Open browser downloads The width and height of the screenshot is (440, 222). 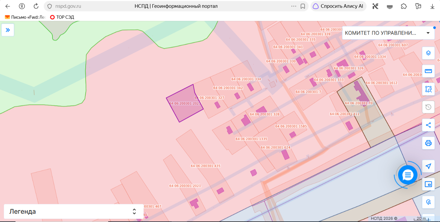pos(432,6)
